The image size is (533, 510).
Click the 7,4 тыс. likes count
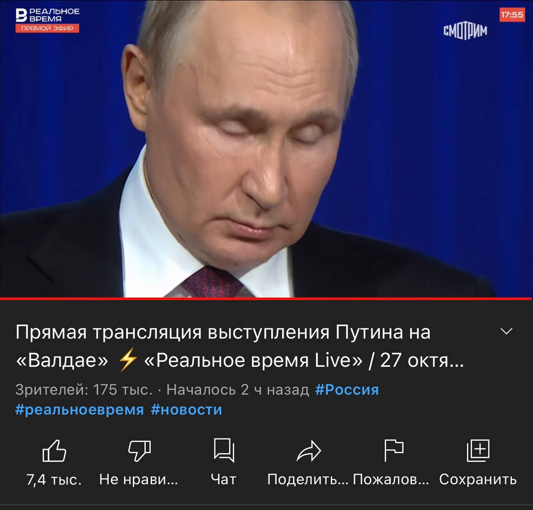[x=54, y=480]
